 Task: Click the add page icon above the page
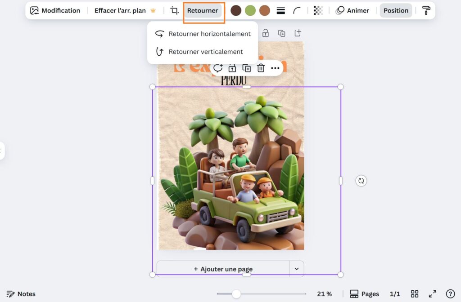point(298,33)
